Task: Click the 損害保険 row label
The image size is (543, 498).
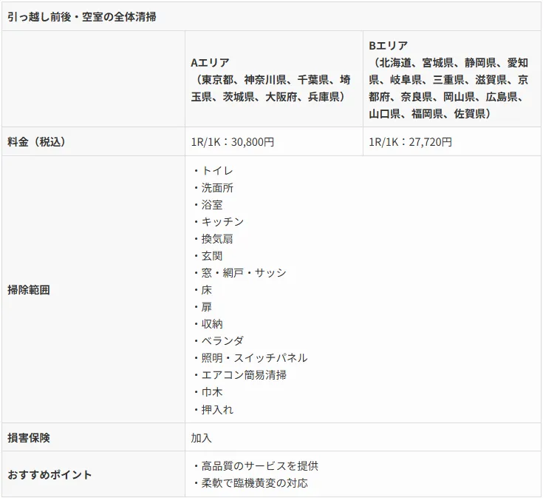Action: [x=29, y=437]
